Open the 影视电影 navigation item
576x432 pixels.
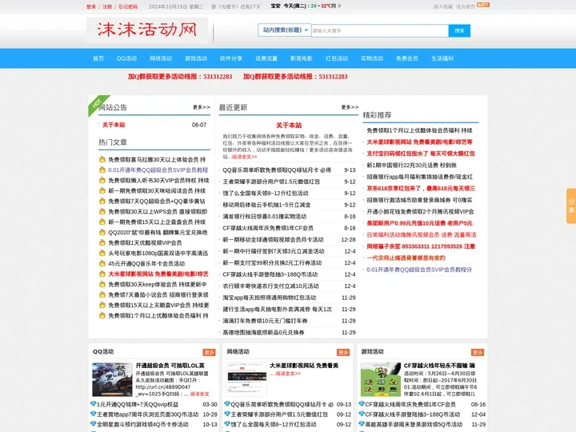(302, 58)
